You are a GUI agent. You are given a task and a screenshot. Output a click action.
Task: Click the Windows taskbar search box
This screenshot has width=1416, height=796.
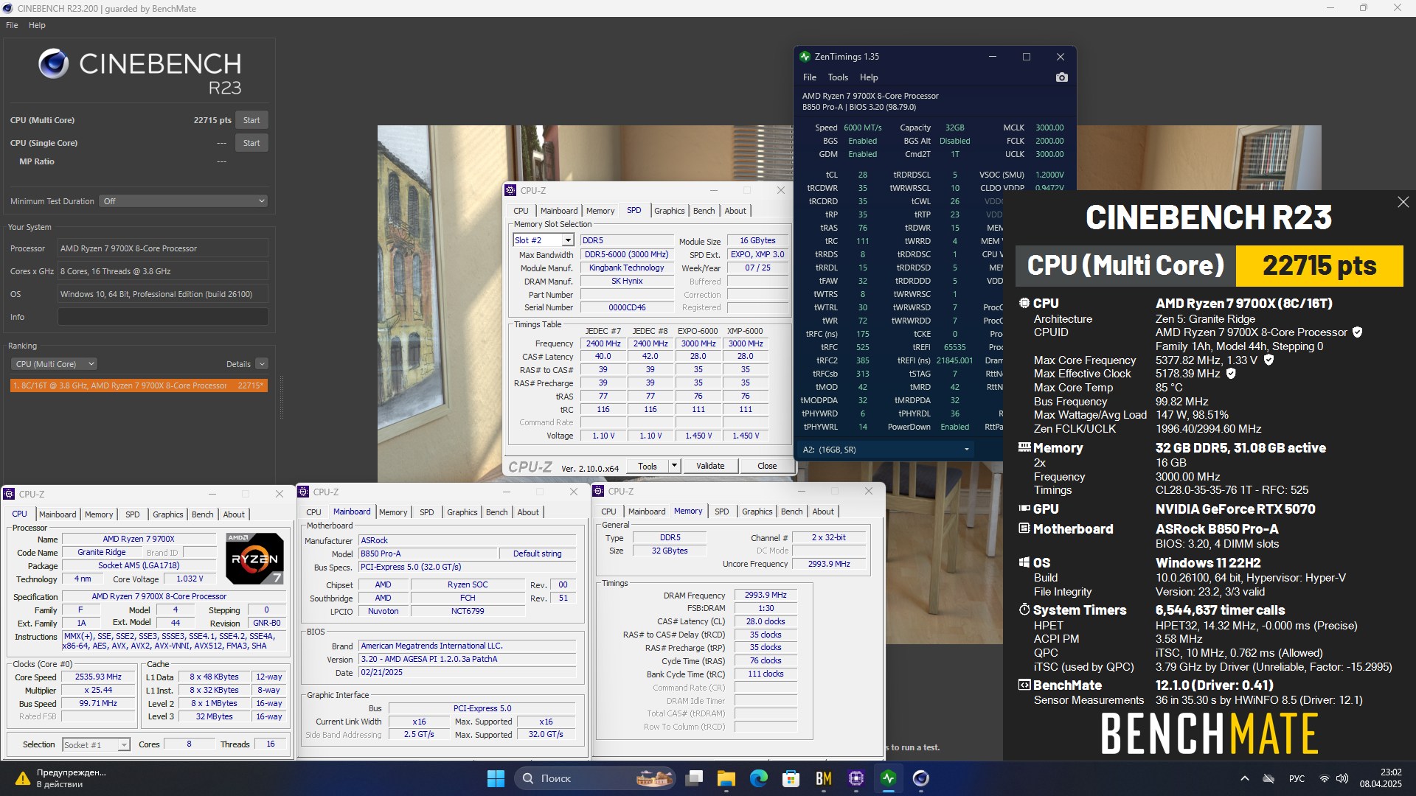[x=596, y=778]
